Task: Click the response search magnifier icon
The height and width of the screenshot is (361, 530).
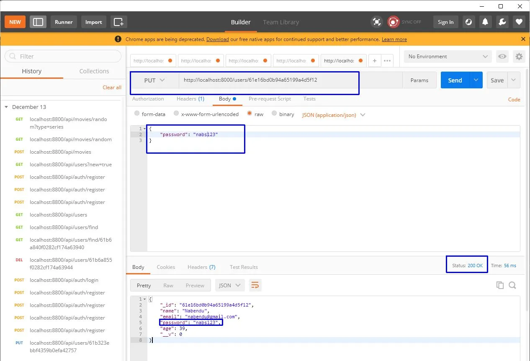Action: (x=512, y=285)
